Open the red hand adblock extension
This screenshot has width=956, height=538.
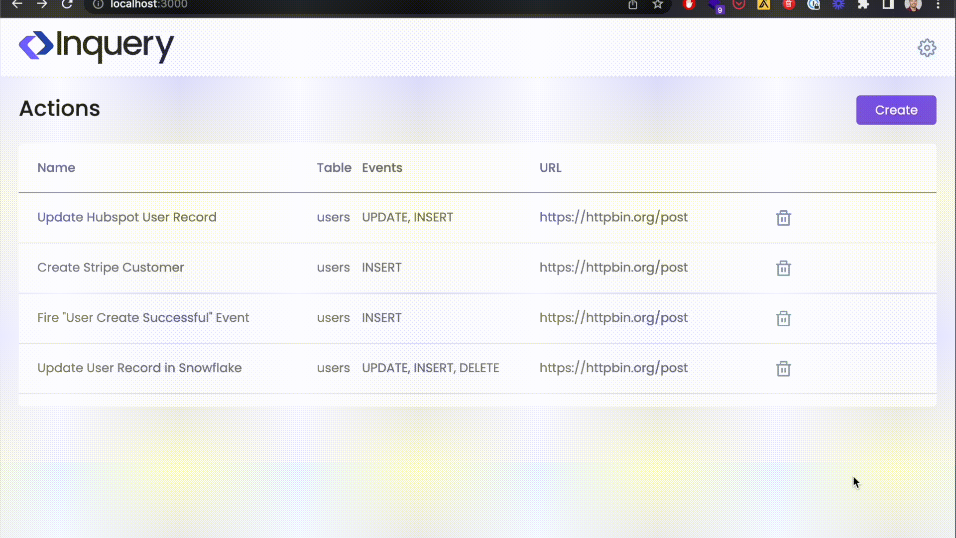click(689, 4)
